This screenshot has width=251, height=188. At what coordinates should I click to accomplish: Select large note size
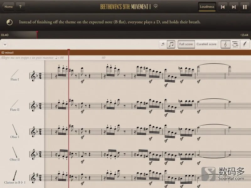171,44
